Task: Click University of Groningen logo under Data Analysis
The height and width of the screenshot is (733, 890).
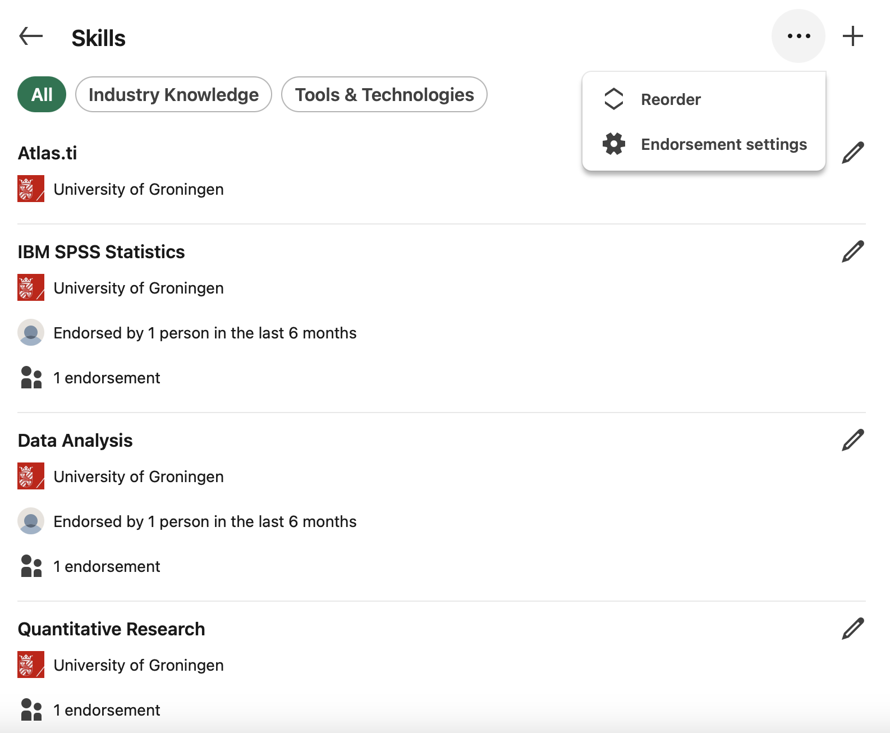Action: point(31,476)
